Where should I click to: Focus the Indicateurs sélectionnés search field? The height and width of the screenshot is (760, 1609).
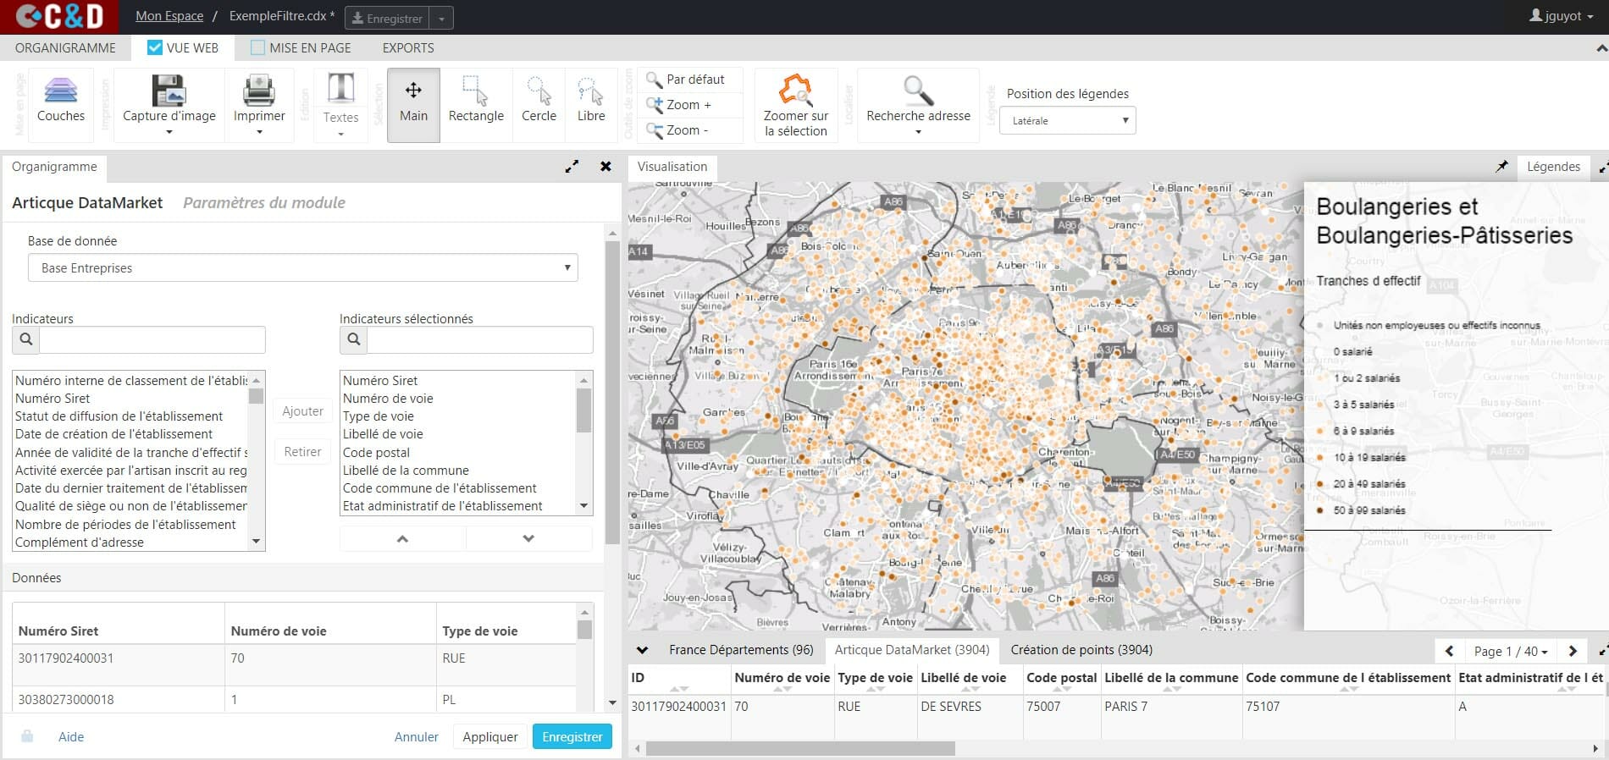click(x=480, y=339)
